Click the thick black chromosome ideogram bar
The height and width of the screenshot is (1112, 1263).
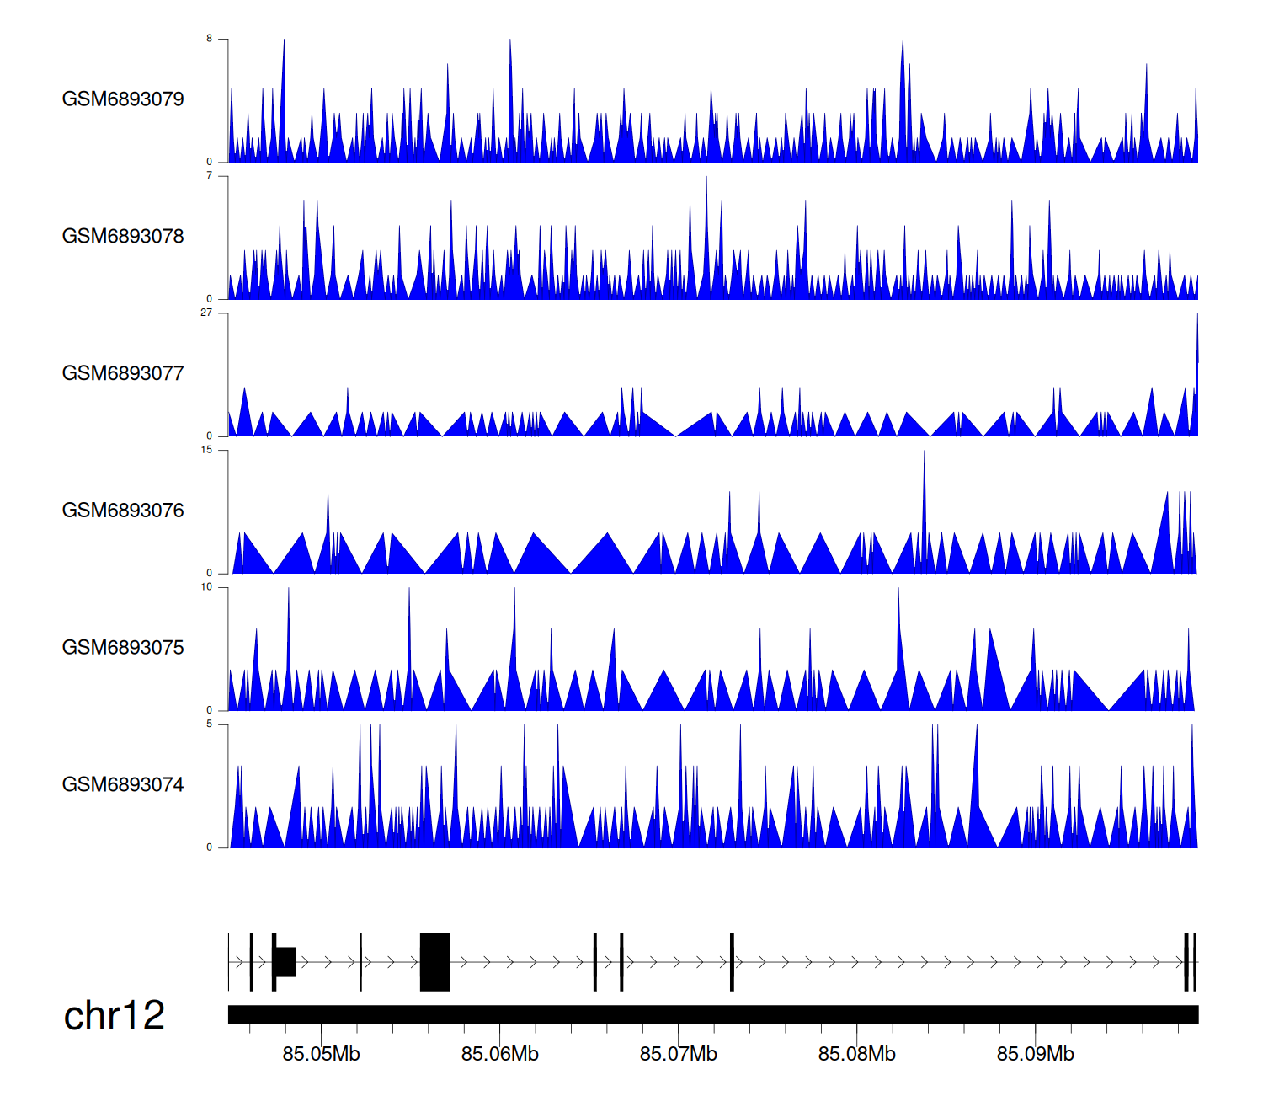[712, 1015]
